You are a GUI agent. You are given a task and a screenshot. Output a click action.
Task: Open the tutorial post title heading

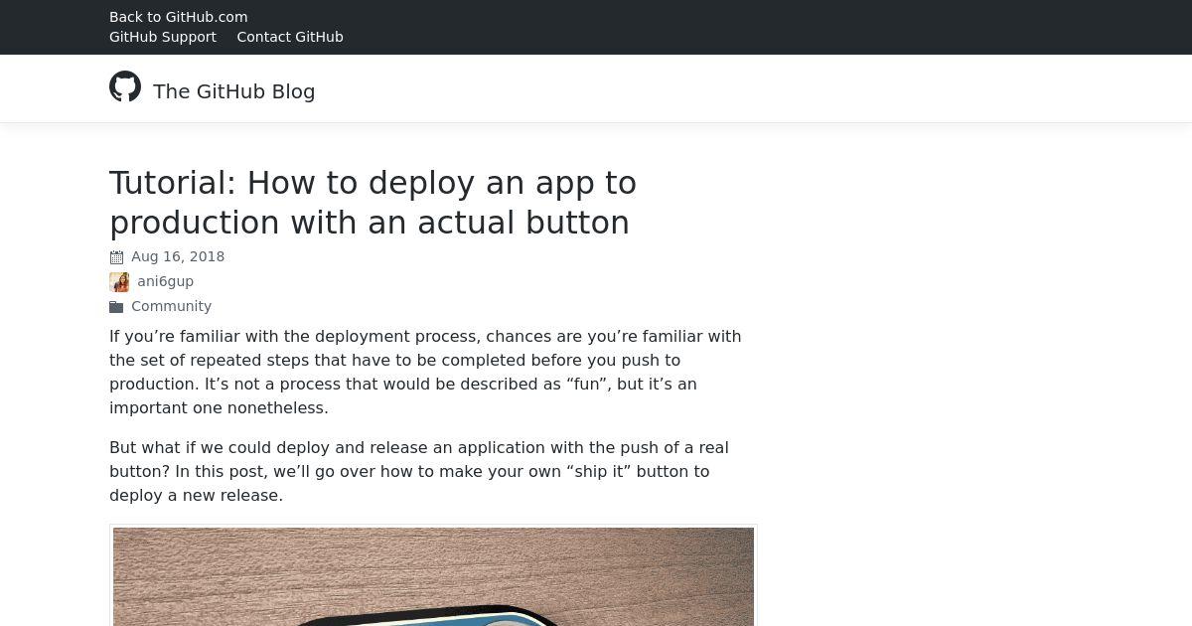[372, 203]
